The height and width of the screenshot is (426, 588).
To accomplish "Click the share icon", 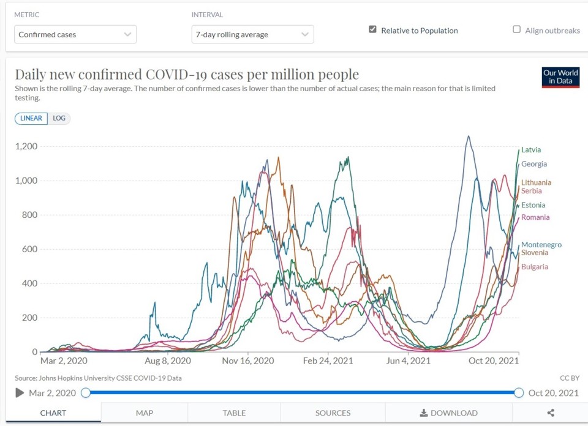I will [551, 413].
